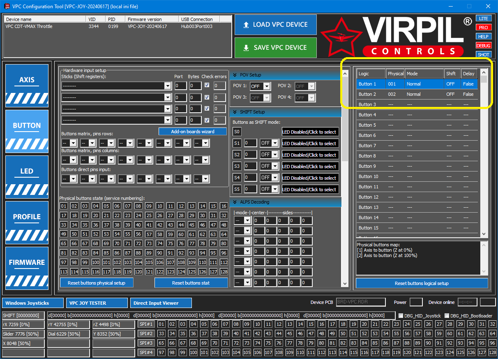
Task: Switch to the LITE mode
Action: coord(484,19)
